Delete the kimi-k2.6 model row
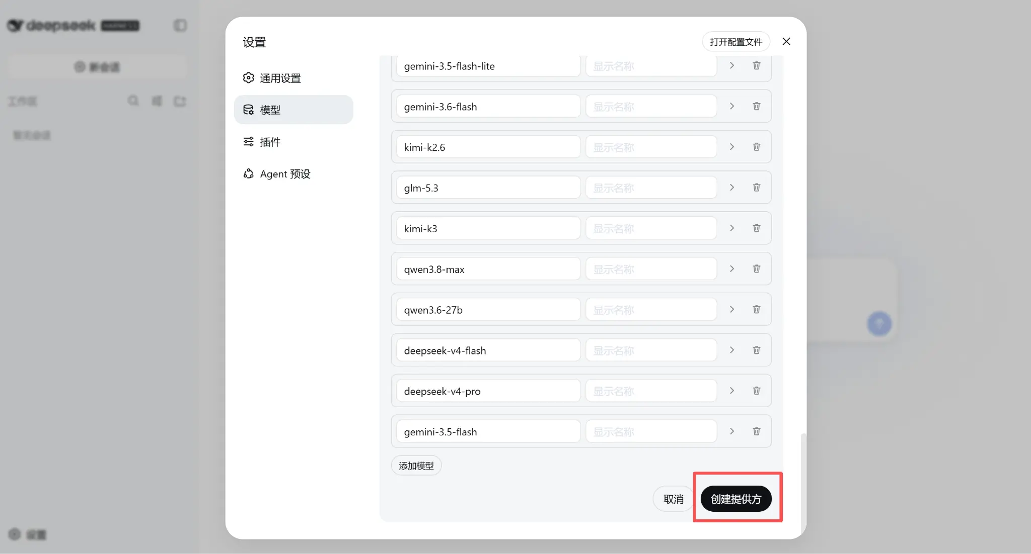 coord(756,147)
